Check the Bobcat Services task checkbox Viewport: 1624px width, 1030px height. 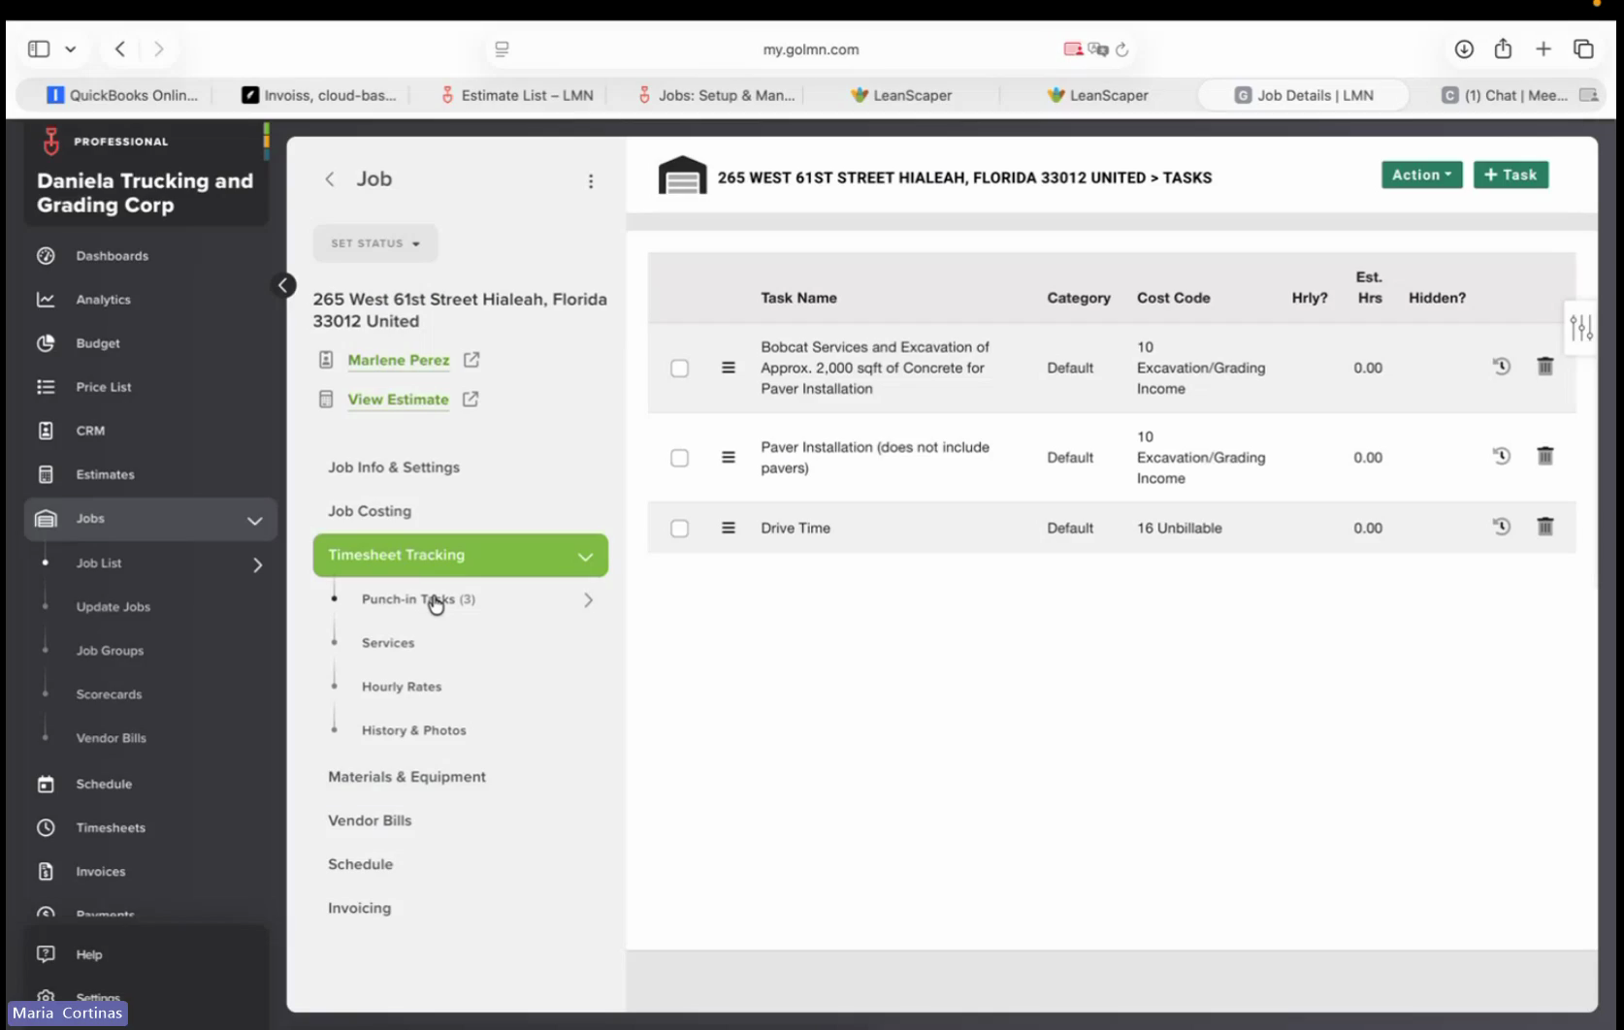click(679, 369)
